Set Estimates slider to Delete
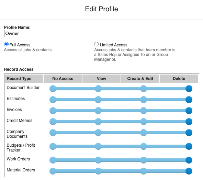This screenshot has height=180, width=203. 189,100
